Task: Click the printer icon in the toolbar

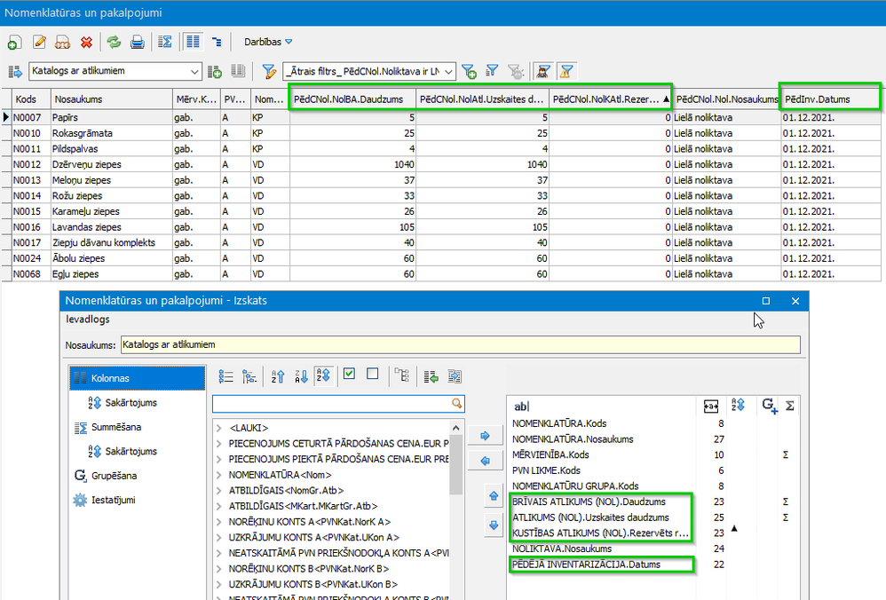Action: tap(138, 42)
